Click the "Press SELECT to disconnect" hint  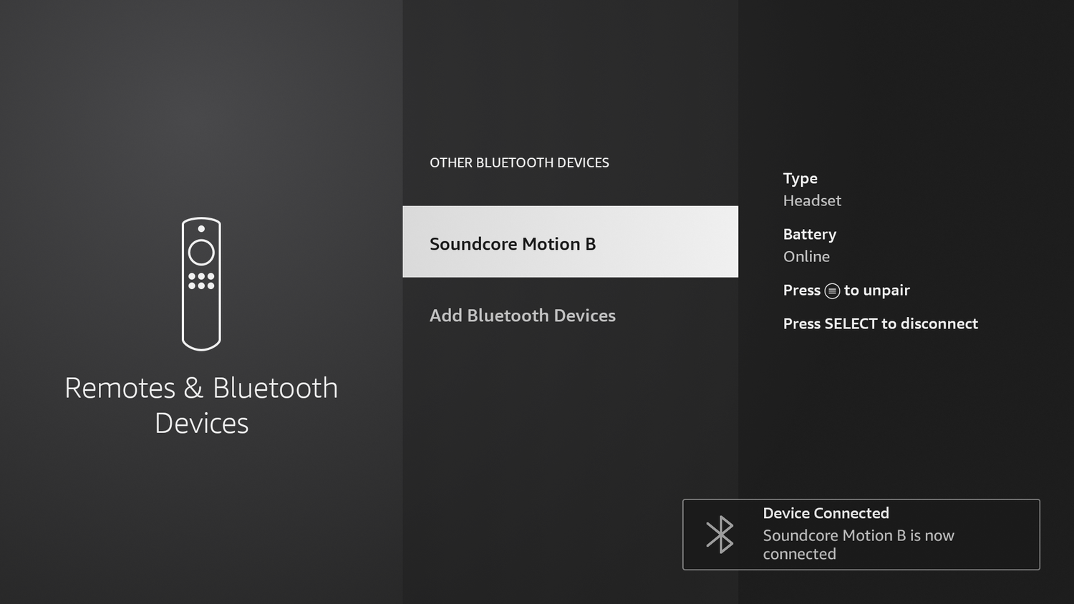coord(880,323)
